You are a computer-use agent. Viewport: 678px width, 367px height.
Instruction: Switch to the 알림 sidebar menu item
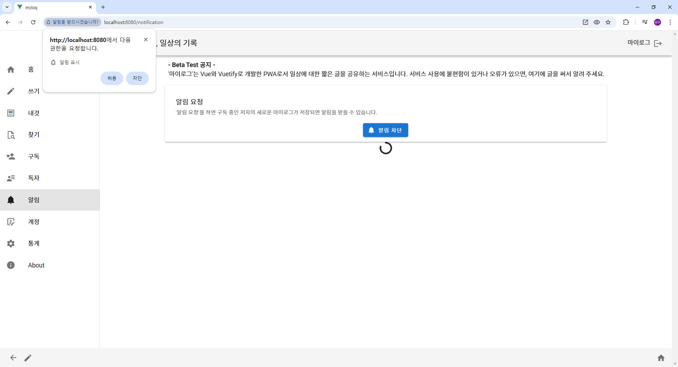point(33,200)
